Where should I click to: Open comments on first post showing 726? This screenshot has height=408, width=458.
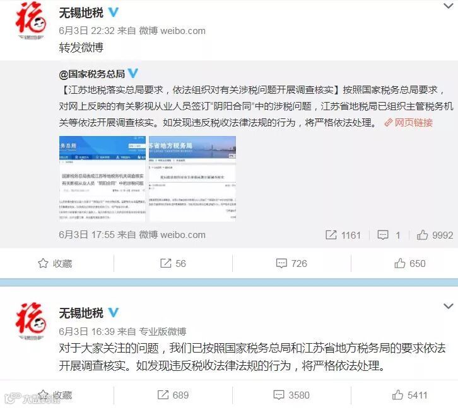coord(291,263)
